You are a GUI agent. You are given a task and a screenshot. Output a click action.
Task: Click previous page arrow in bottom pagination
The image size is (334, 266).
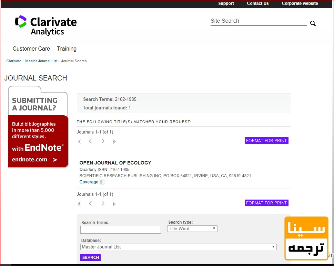tap(90, 204)
